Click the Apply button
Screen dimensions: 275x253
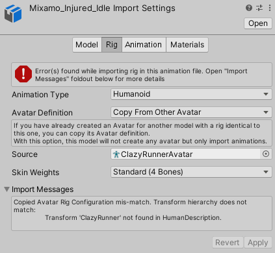pos(258,243)
